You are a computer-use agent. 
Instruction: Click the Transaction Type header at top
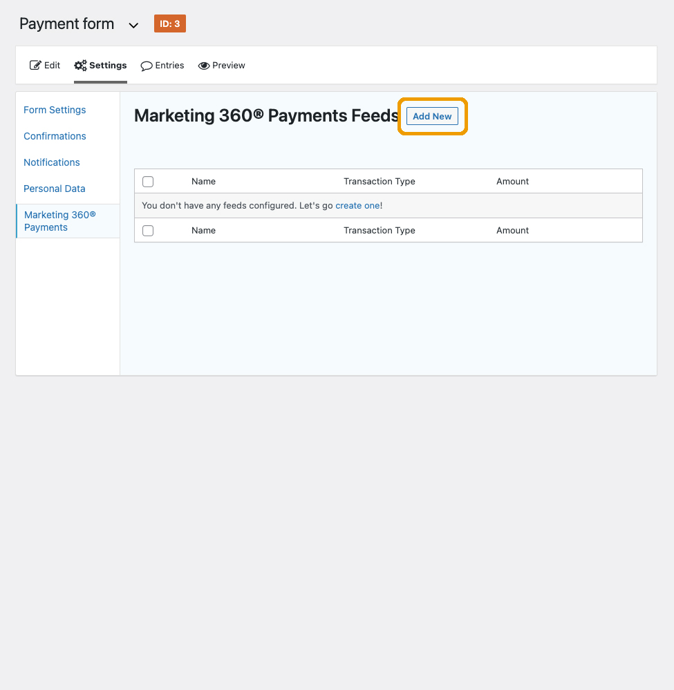380,181
